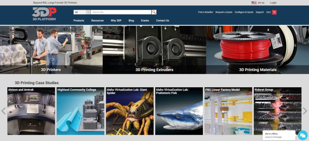
Task: Open the Find a Reseller link
Action: click(x=205, y=12)
